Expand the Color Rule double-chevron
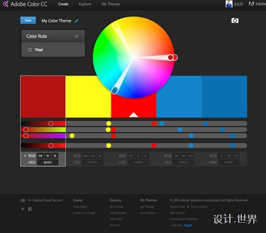This screenshot has height=233, width=266. coord(77,36)
